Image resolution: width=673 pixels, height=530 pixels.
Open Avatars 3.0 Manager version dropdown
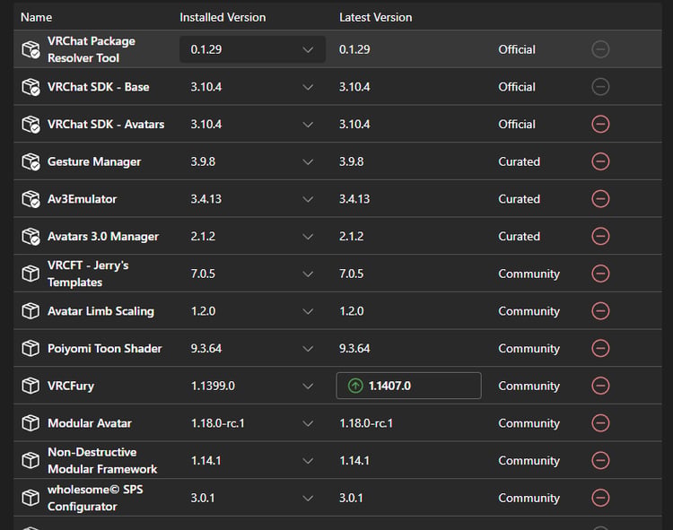[252, 236]
